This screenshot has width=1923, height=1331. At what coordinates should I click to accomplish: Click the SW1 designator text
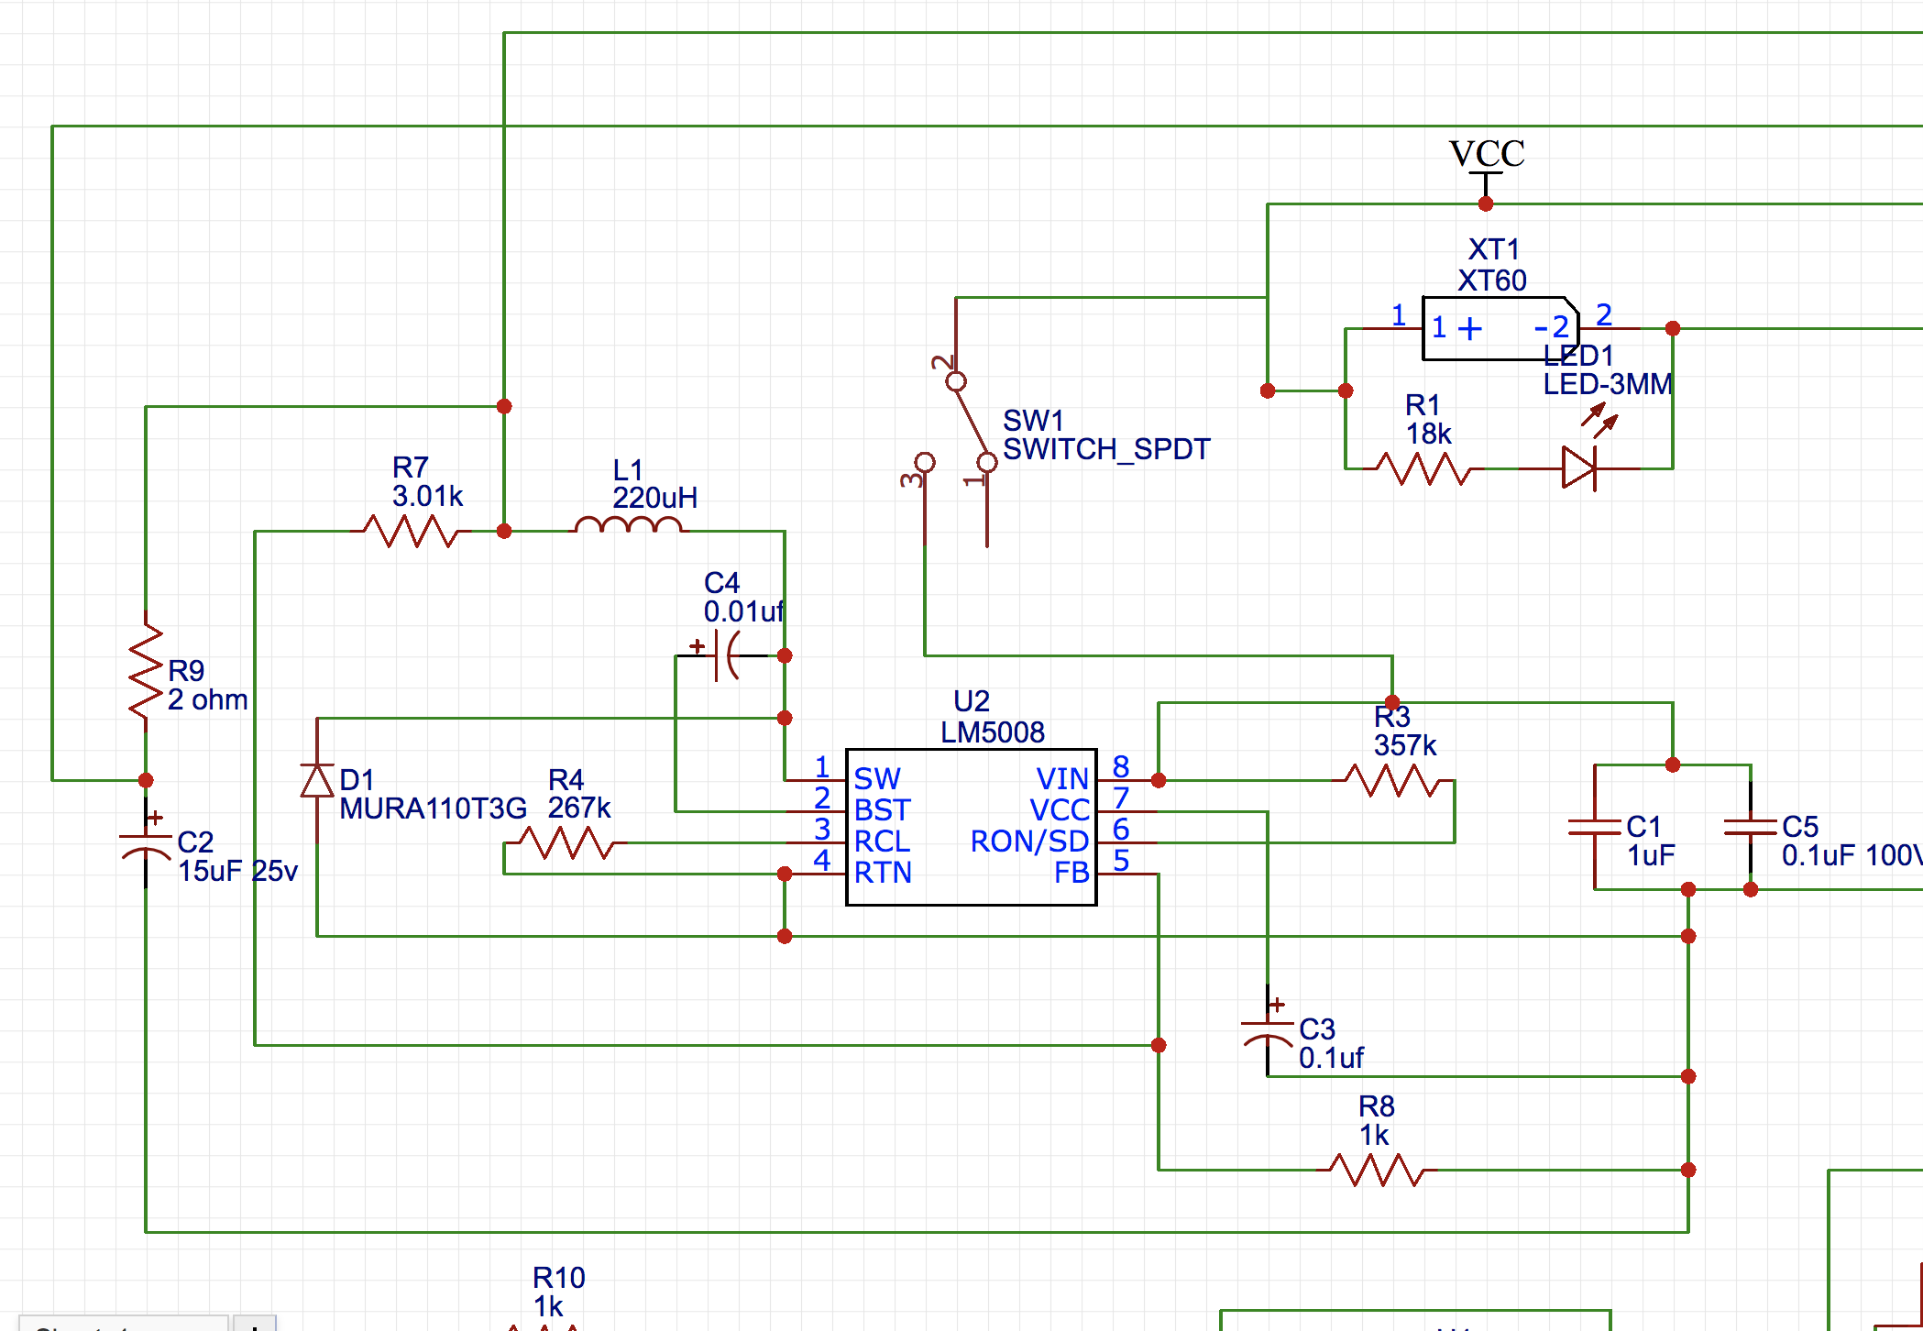point(1033,421)
